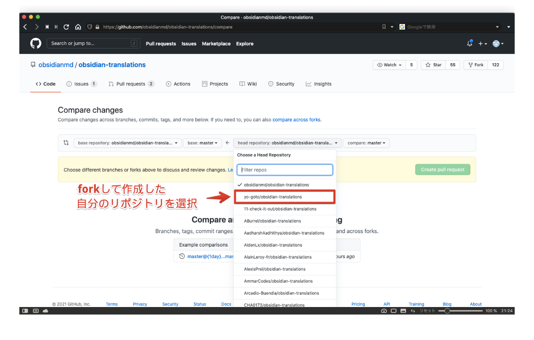Screen dimensions: 534x340
Task: Focus the 'Search or jump to...' box
Action: (94, 43)
